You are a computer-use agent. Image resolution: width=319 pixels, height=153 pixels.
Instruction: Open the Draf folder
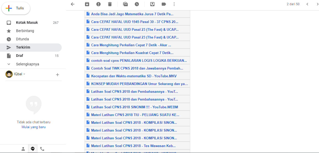pyautogui.click(x=31, y=56)
